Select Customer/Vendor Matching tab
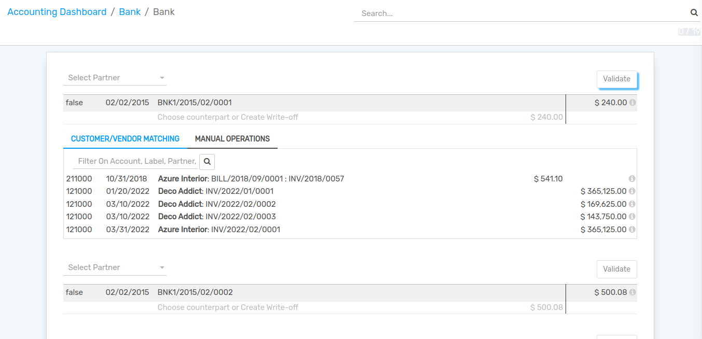 pos(125,139)
